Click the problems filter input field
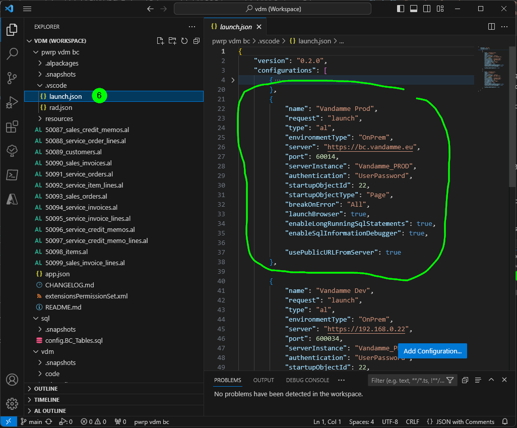The width and height of the screenshot is (517, 428). click(x=408, y=381)
